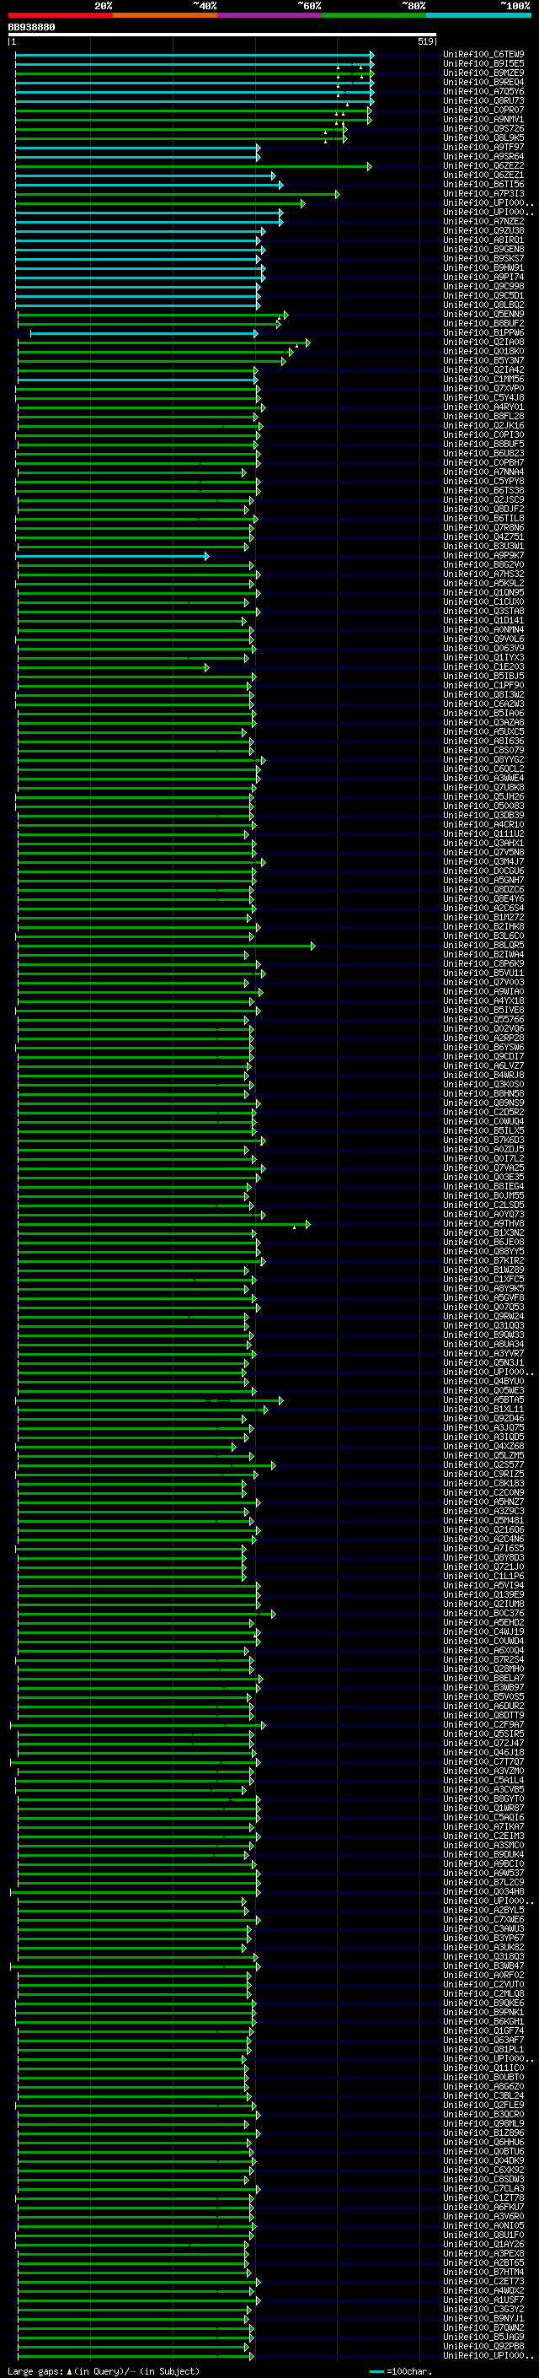Click the ruler end value 519
The width and height of the screenshot is (539, 2378).
point(424,41)
